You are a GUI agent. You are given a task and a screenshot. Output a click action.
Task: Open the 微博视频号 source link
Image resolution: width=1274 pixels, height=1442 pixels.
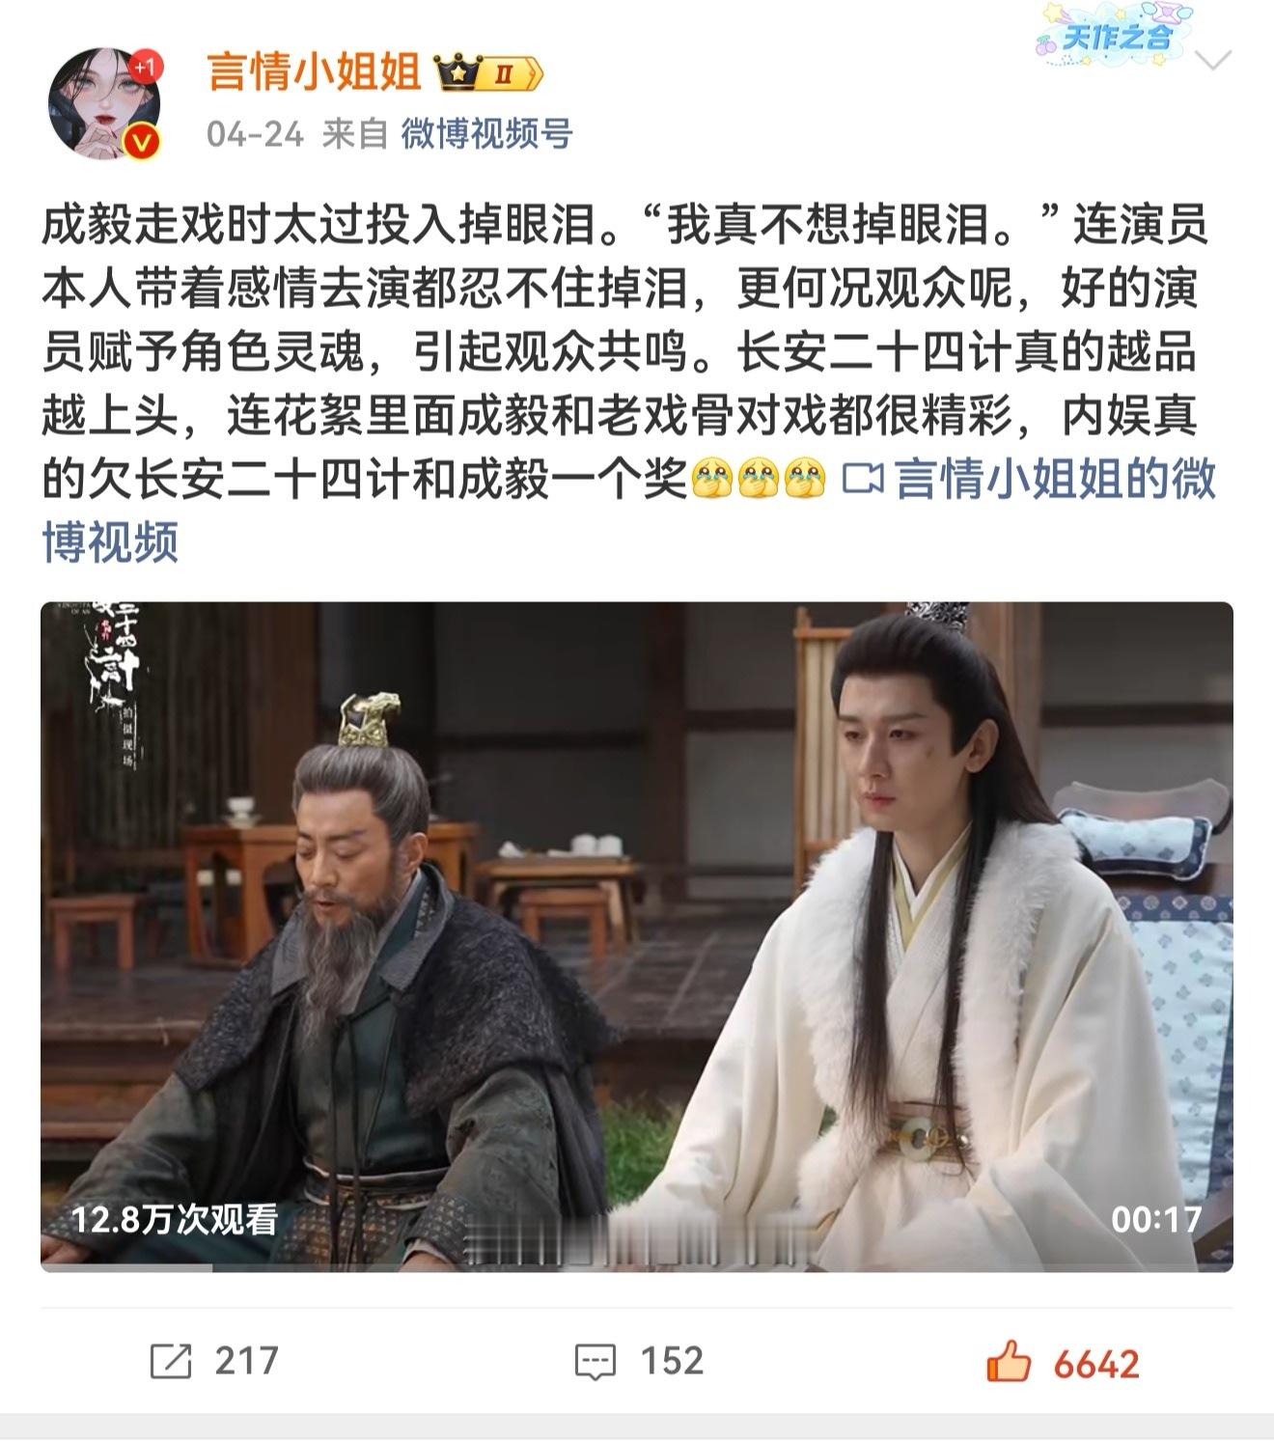click(486, 133)
